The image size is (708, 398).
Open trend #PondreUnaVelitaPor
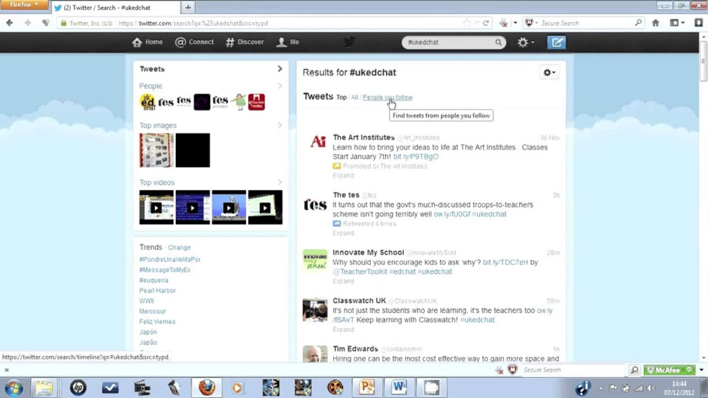(x=170, y=259)
